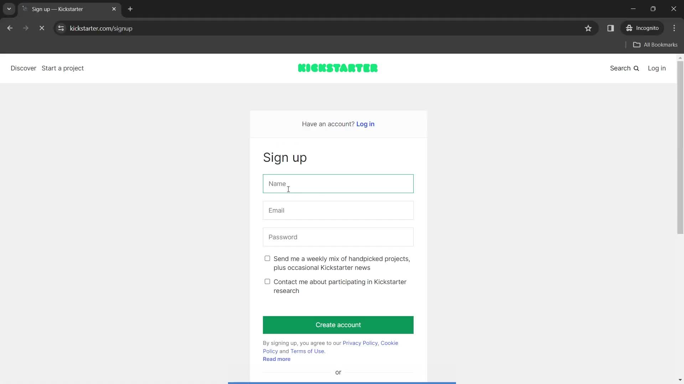Enable Kickstarter research contact checkbox
Viewport: 684px width, 384px height.
point(267,281)
